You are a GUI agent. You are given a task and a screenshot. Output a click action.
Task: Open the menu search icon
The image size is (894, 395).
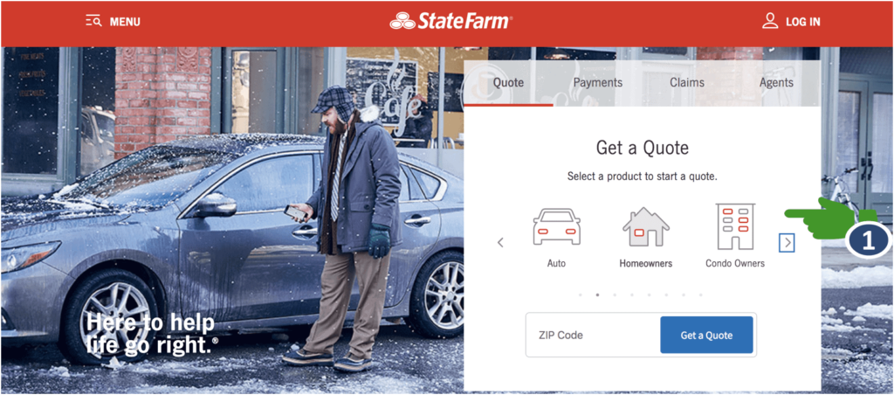pyautogui.click(x=93, y=22)
